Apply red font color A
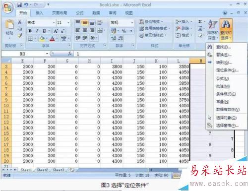 pos(52,39)
